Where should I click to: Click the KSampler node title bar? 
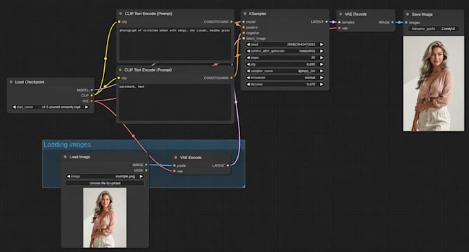(x=285, y=14)
